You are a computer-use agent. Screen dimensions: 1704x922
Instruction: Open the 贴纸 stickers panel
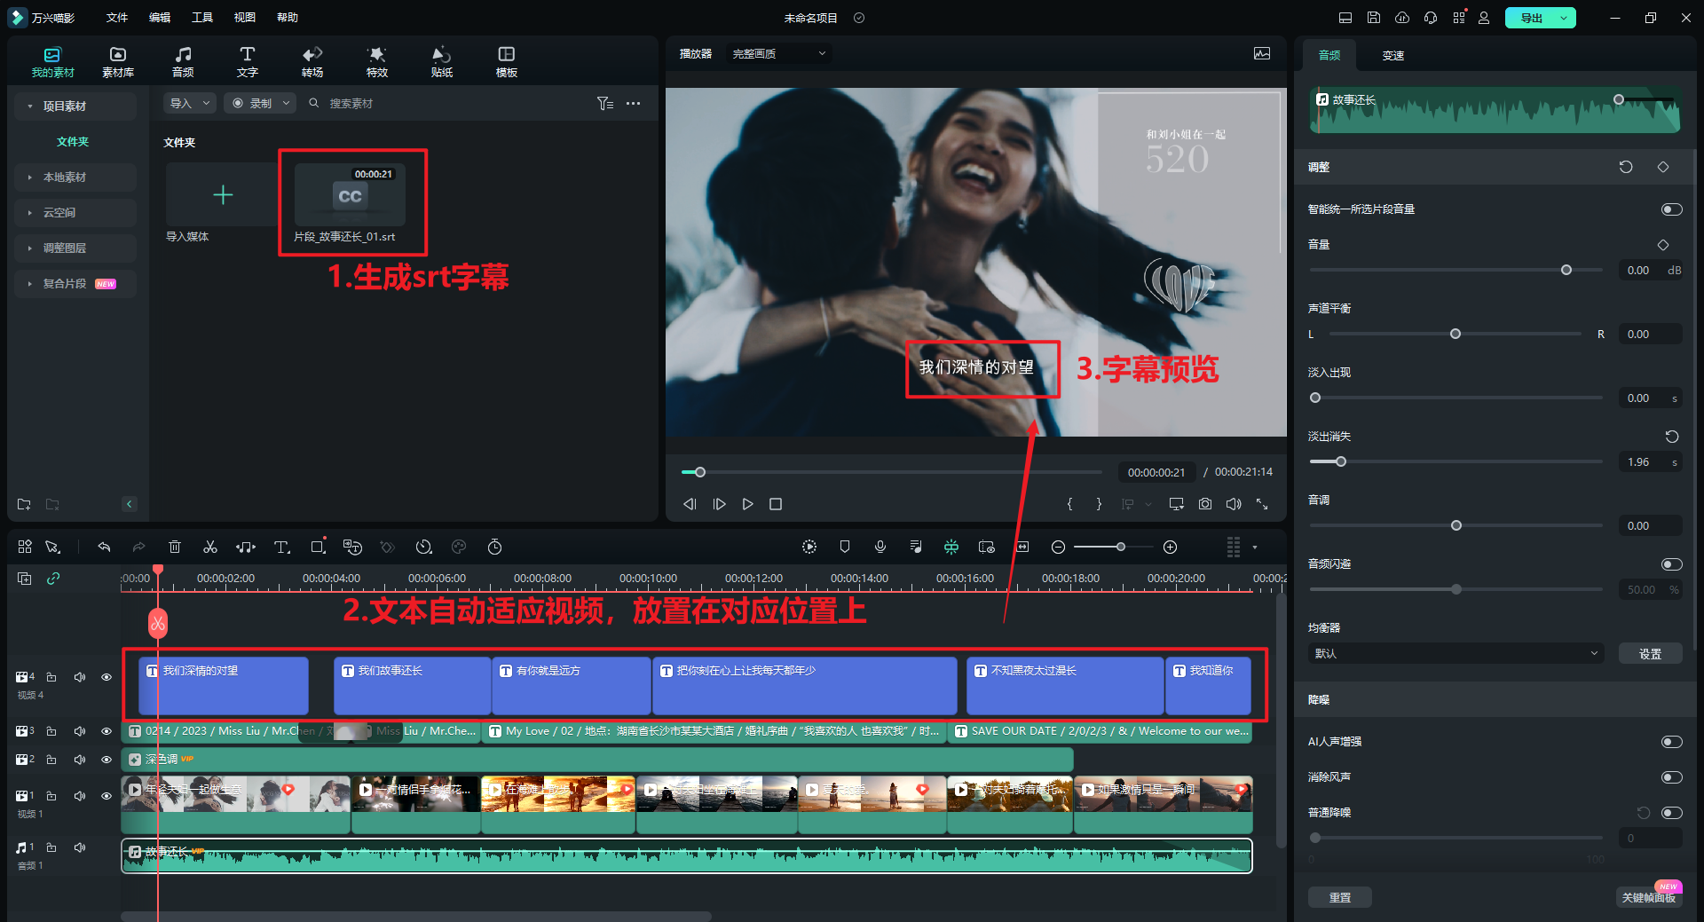tap(441, 61)
